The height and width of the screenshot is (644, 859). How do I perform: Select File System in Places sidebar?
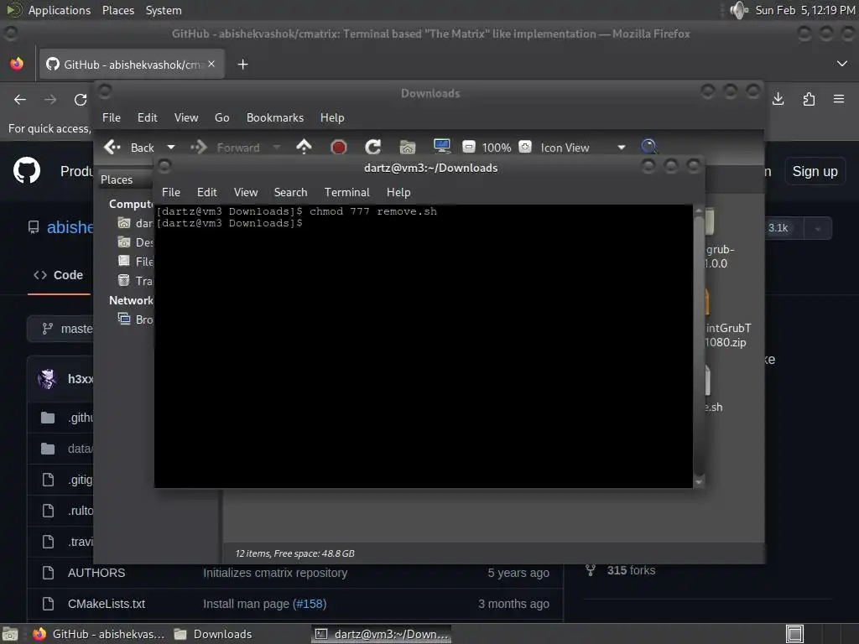click(136, 262)
